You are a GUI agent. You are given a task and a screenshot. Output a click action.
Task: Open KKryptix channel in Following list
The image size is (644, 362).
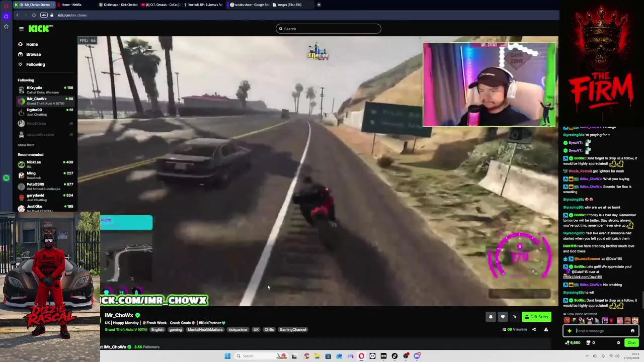tap(45, 90)
